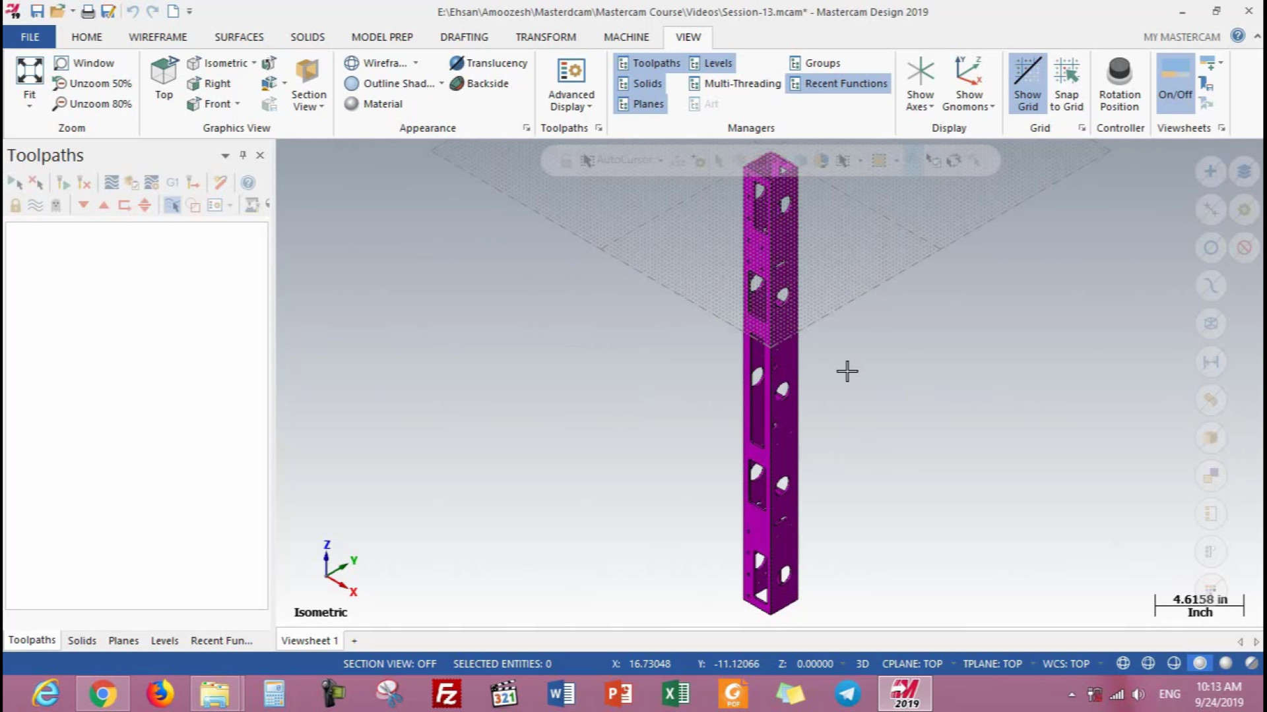Open Telegram from the taskbar
Screen dimensions: 1267x712
[847, 694]
